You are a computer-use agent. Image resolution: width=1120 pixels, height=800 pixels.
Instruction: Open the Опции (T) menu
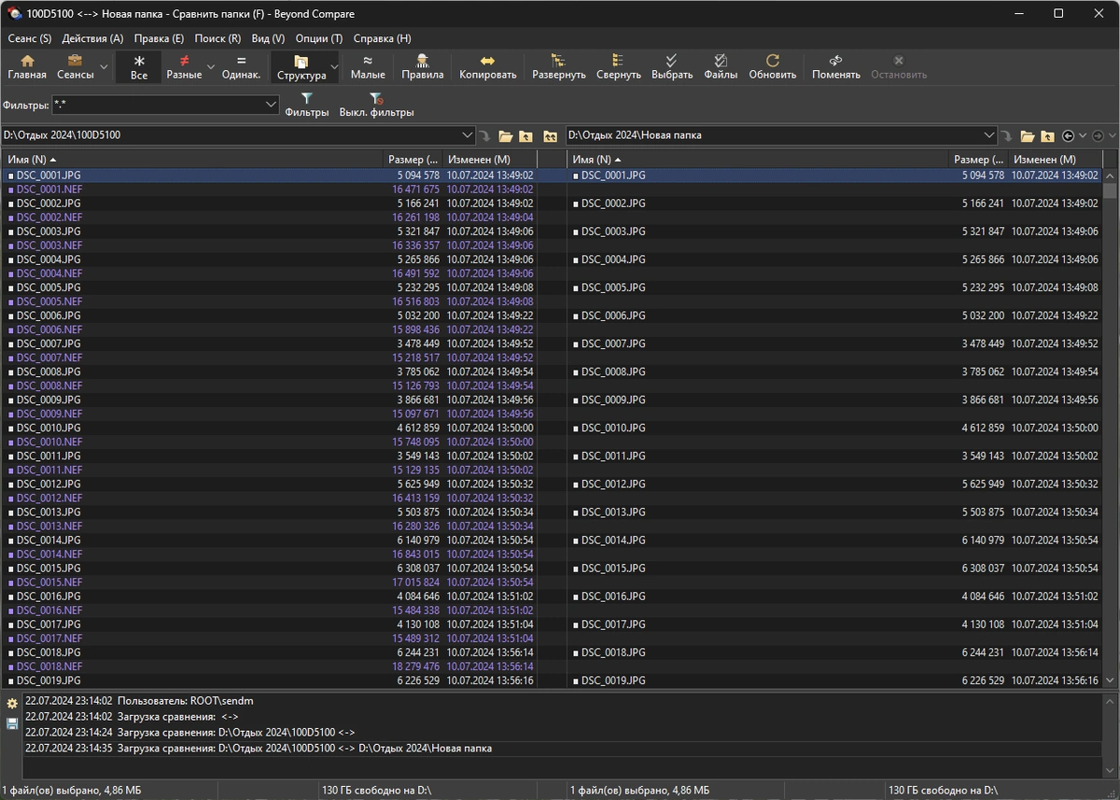[319, 38]
